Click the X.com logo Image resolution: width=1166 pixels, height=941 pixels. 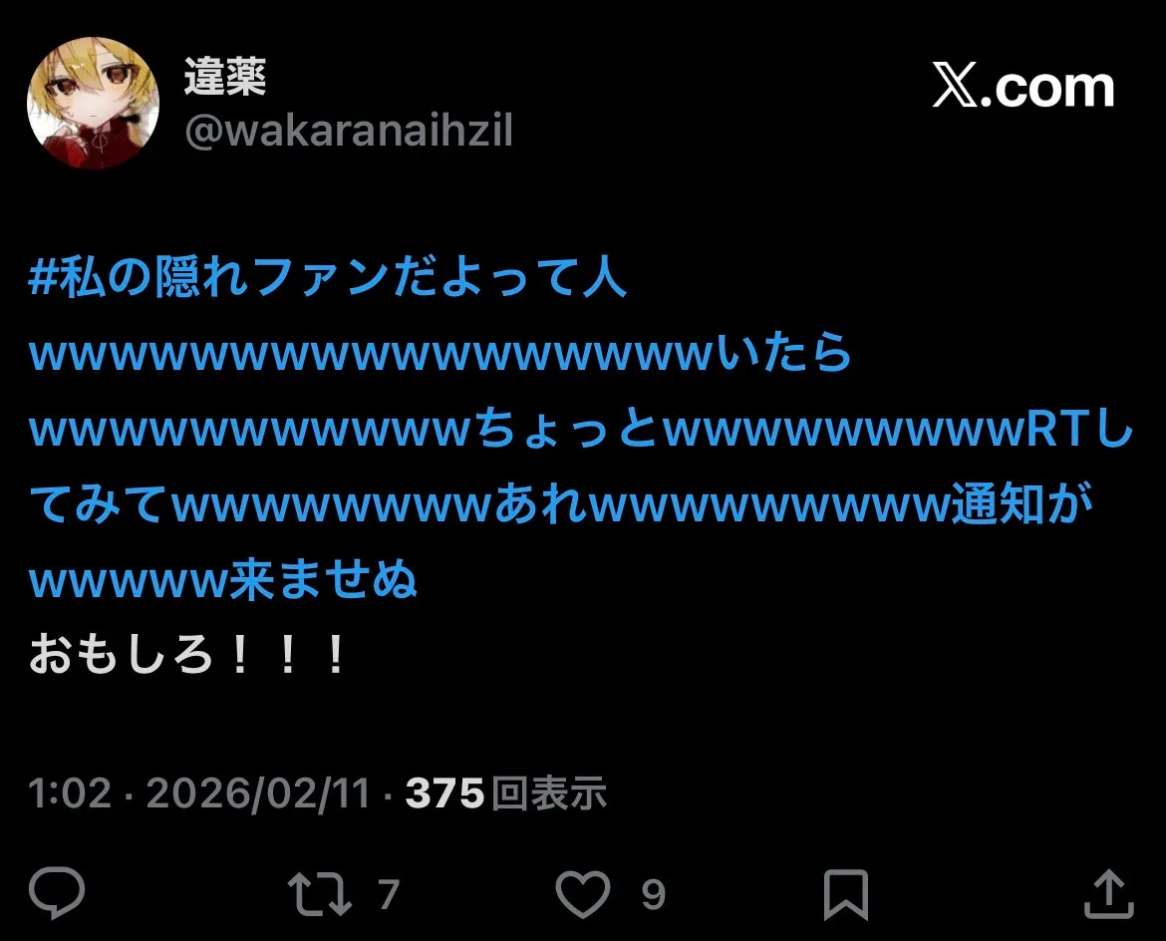point(1023,86)
